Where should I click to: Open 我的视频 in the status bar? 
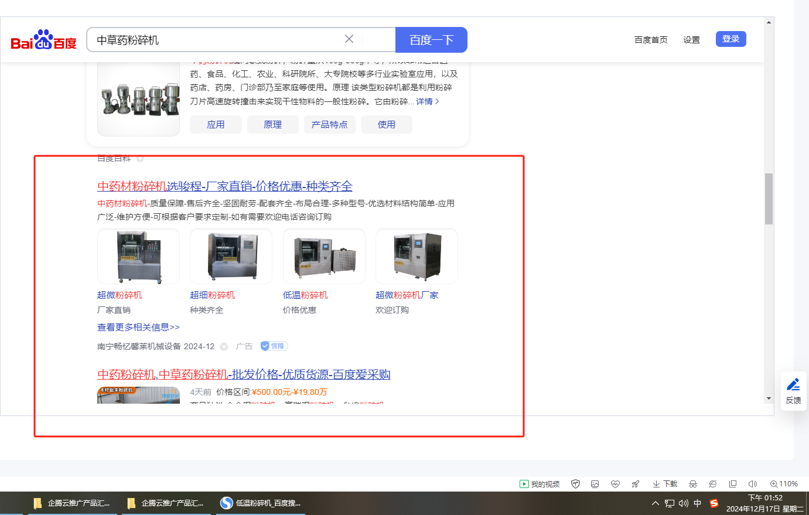point(540,484)
